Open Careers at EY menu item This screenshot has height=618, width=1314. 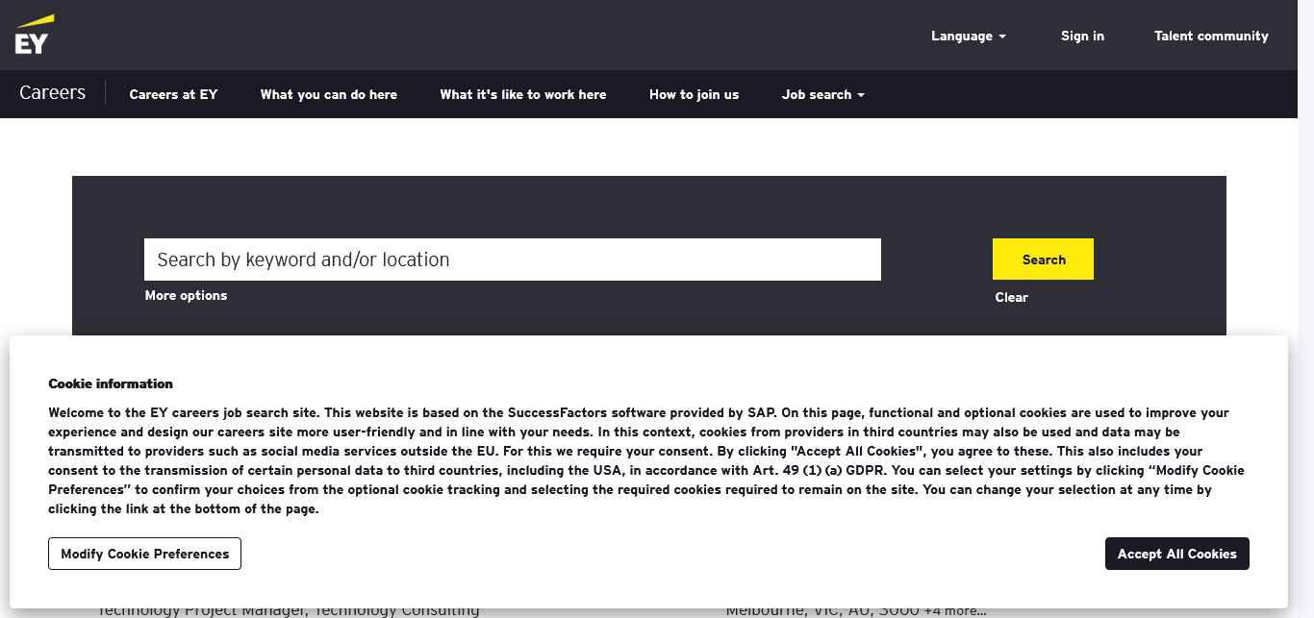pyautogui.click(x=173, y=94)
